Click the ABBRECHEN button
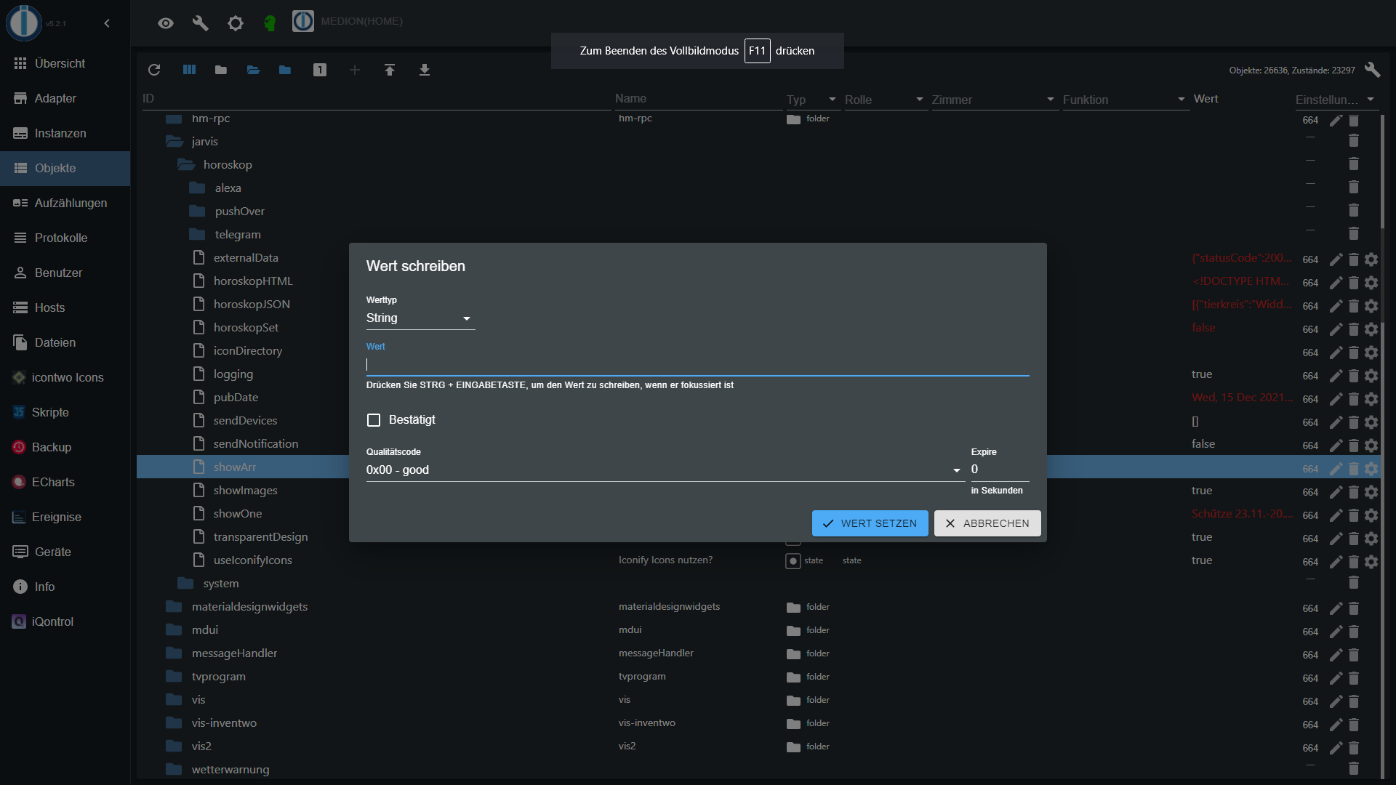This screenshot has height=785, width=1396. click(x=987, y=523)
